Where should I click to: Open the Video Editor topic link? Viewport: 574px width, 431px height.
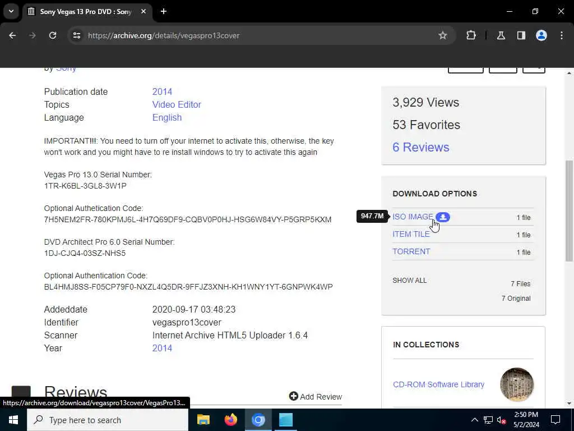click(177, 104)
